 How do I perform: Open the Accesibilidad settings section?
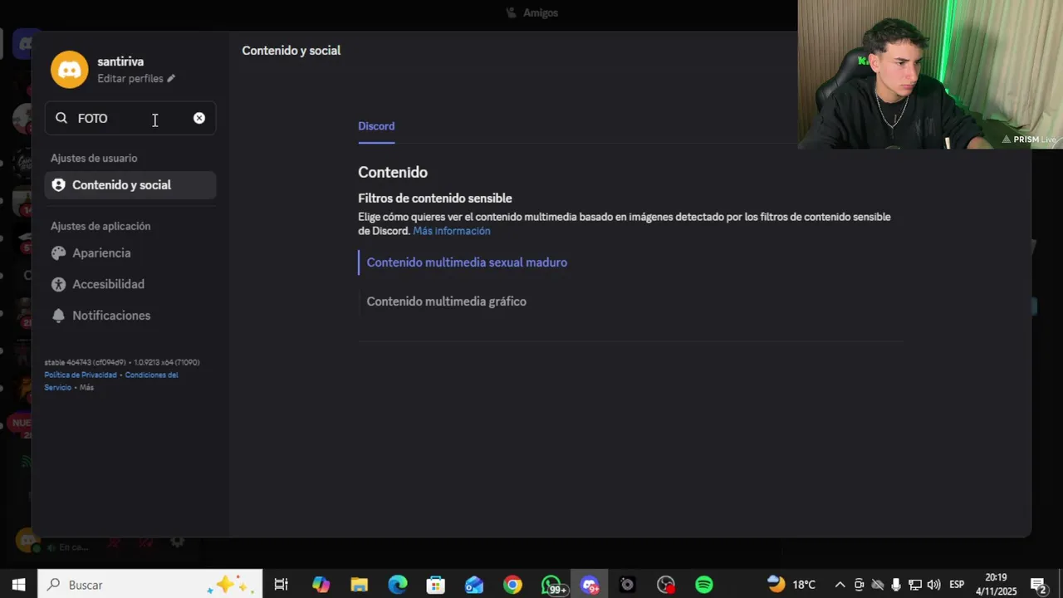tap(130, 284)
